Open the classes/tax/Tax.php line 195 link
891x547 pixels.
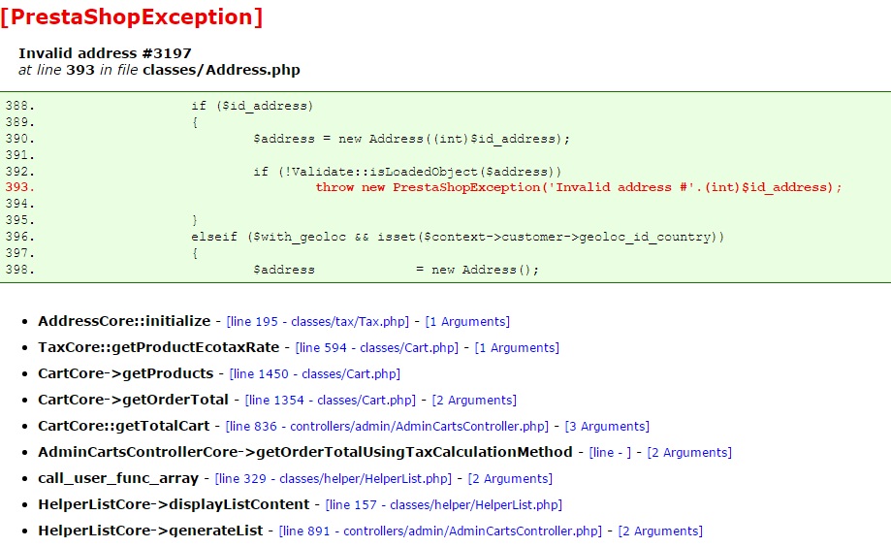318,322
